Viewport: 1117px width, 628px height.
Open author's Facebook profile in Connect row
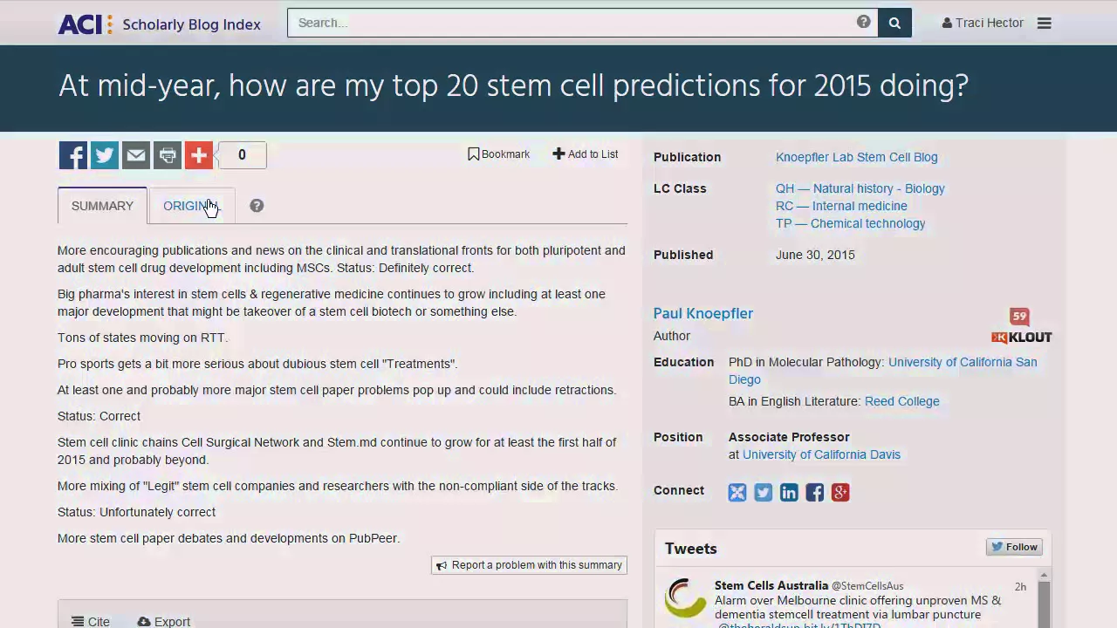click(815, 493)
